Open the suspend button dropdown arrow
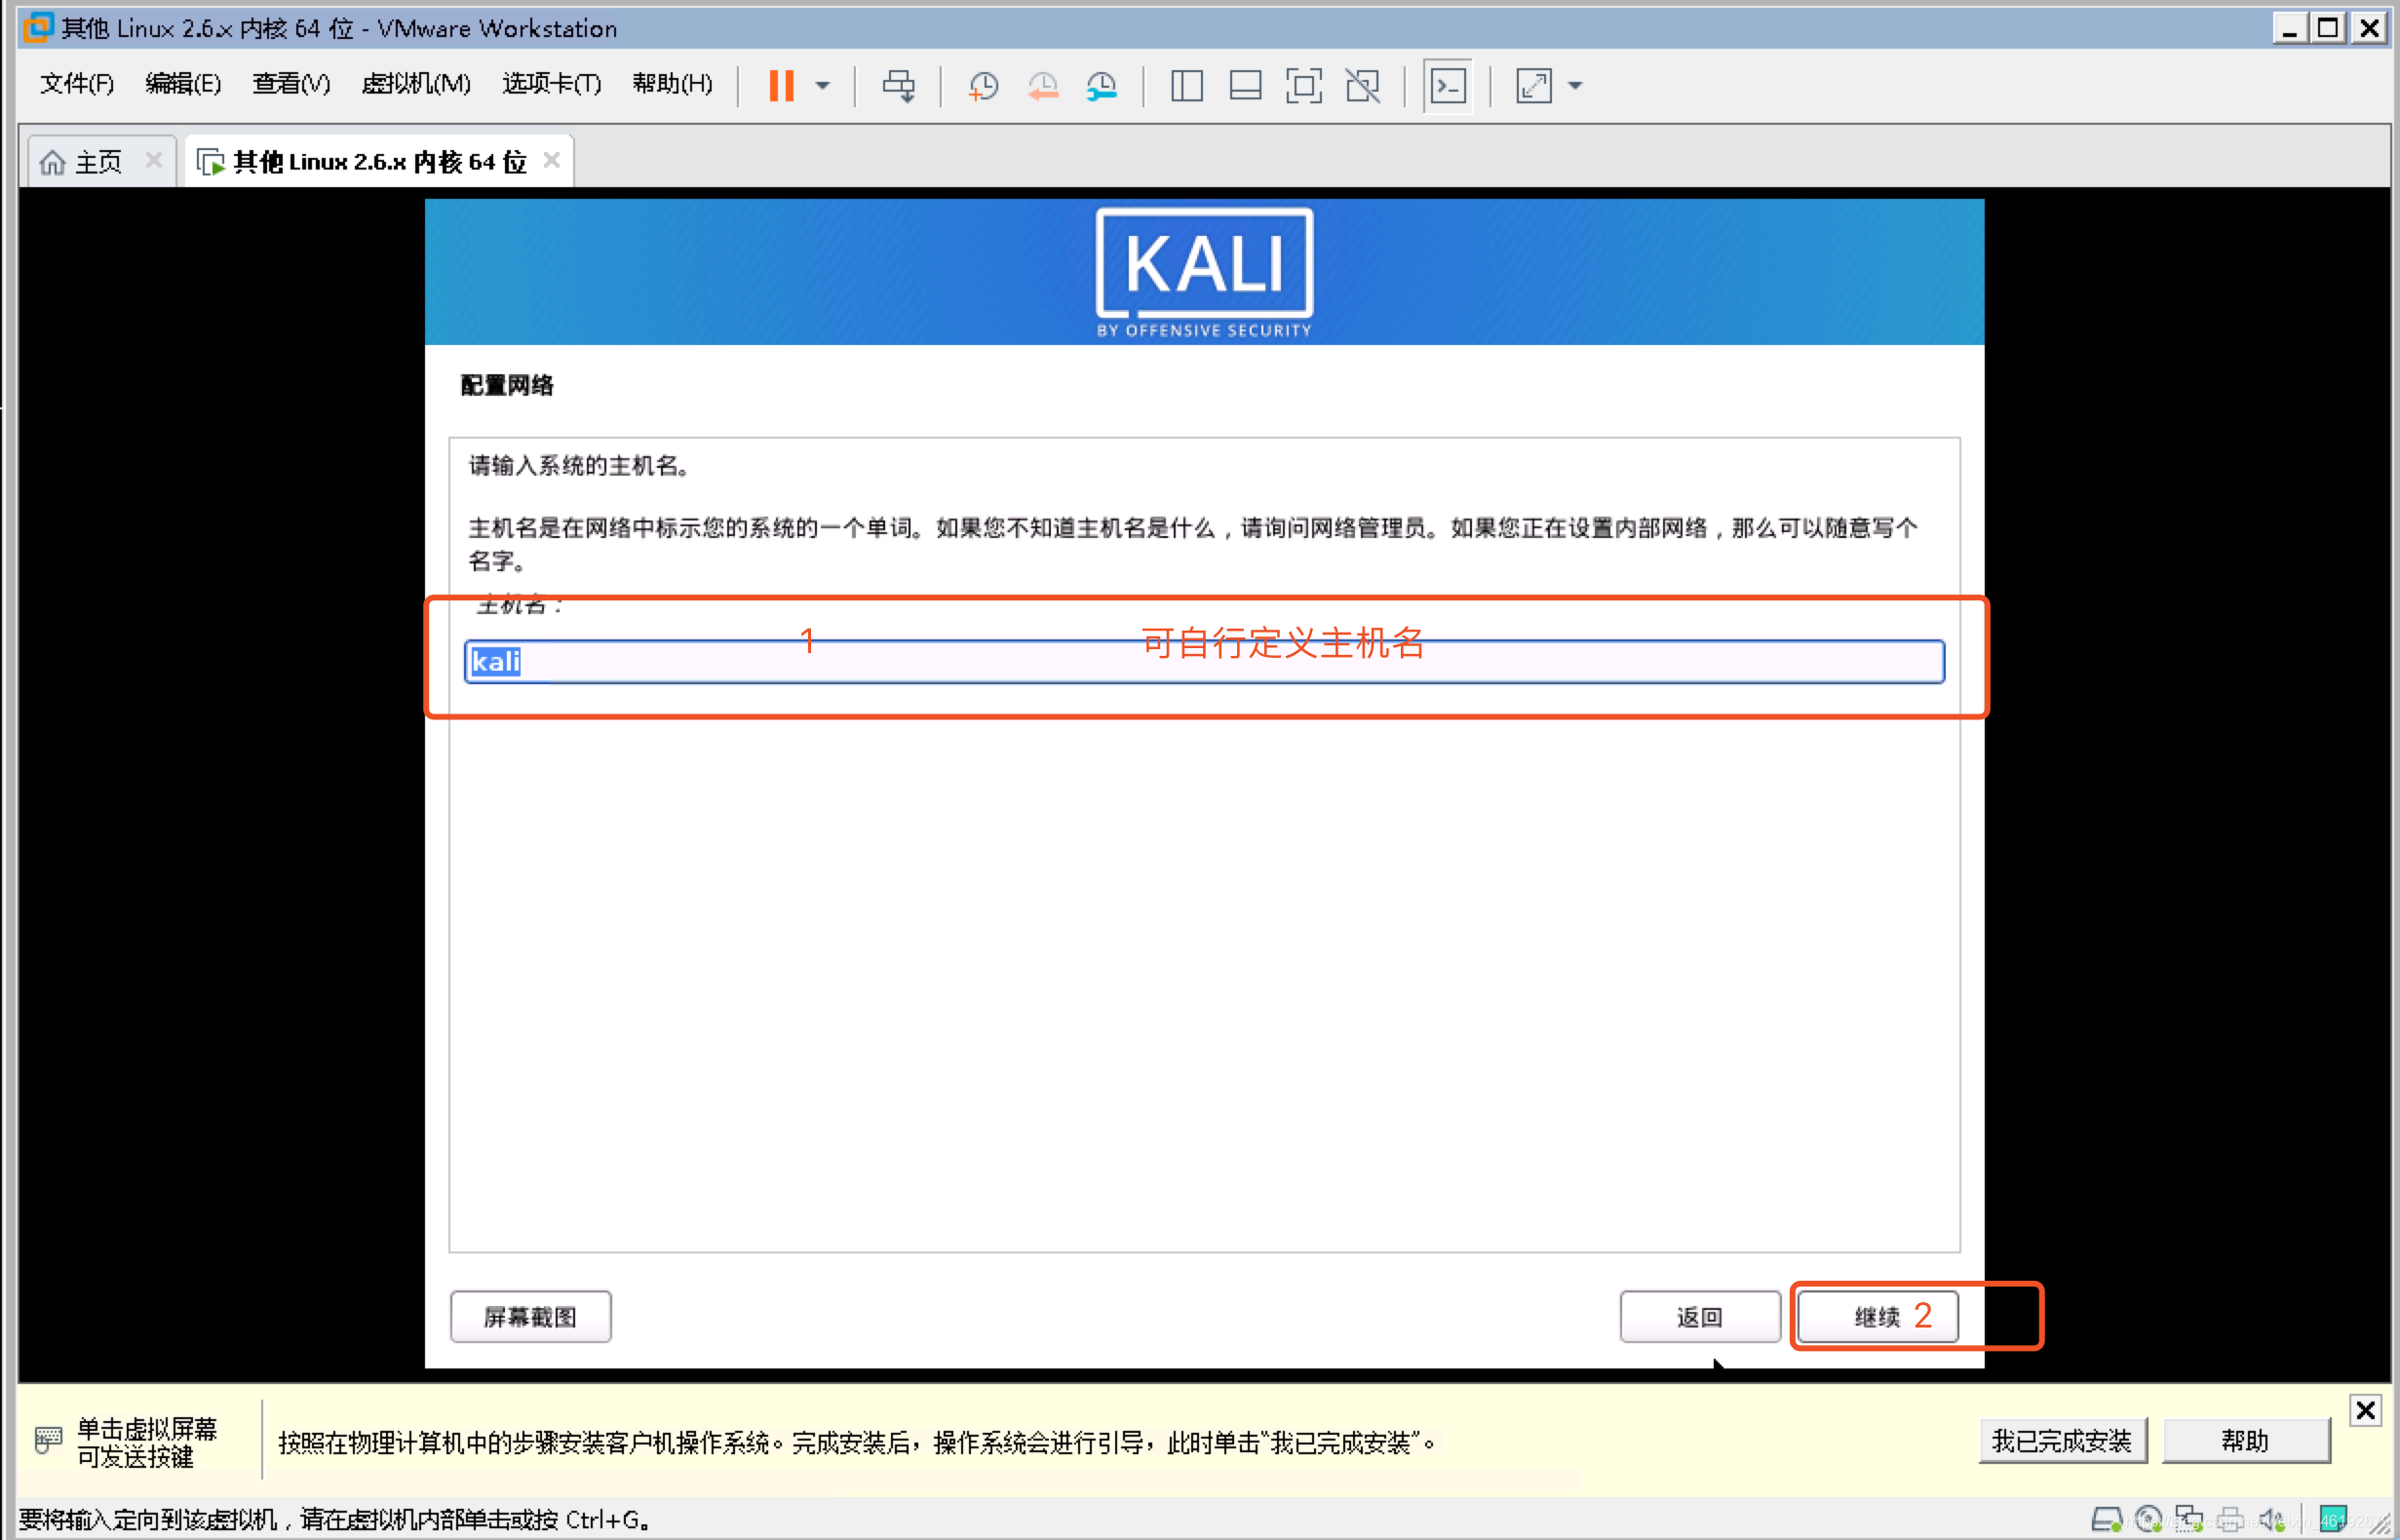2400x1540 pixels. click(x=822, y=86)
